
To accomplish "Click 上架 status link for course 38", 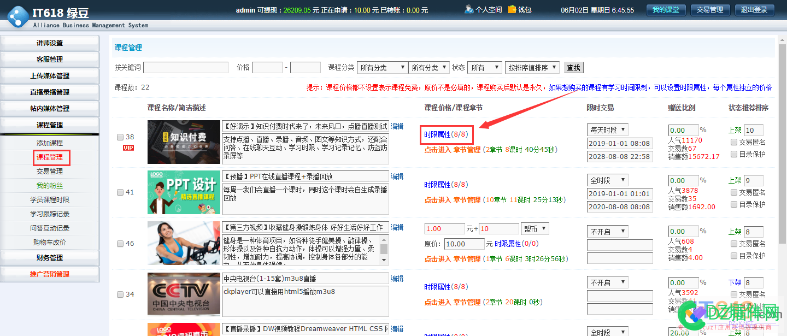I will [735, 130].
